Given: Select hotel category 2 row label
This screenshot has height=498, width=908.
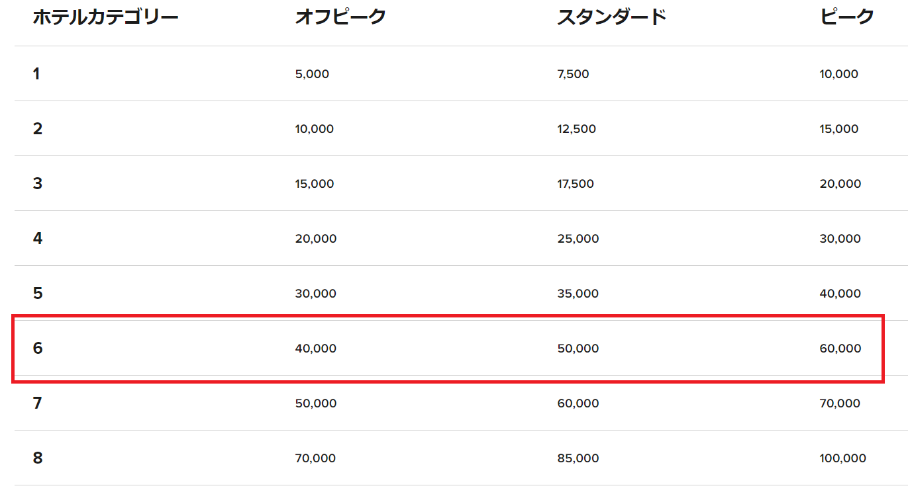Looking at the screenshot, I should [38, 129].
